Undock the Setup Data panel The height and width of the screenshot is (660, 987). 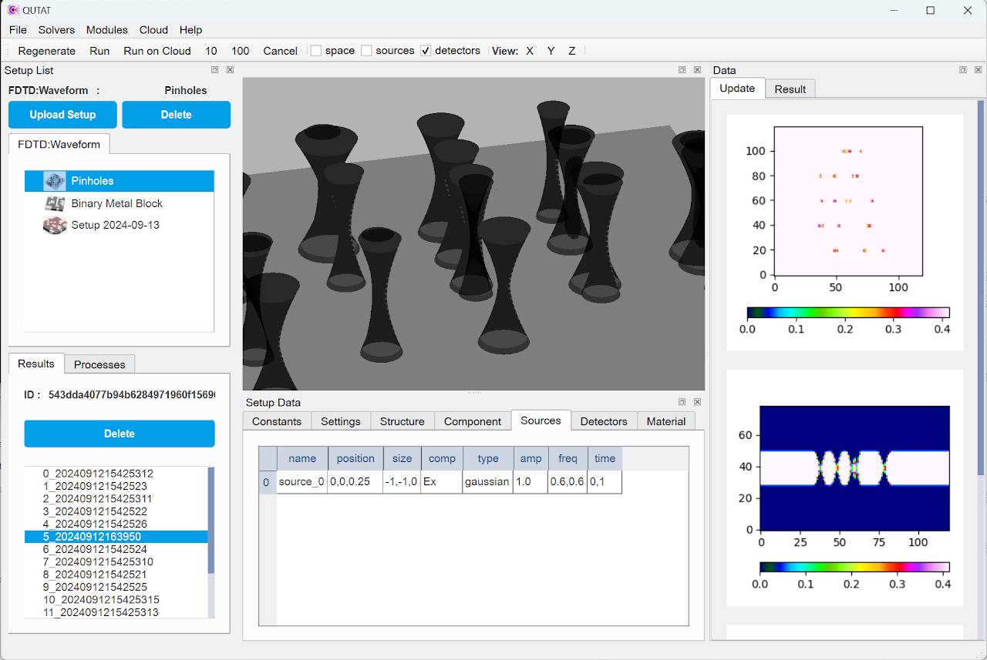(x=682, y=402)
